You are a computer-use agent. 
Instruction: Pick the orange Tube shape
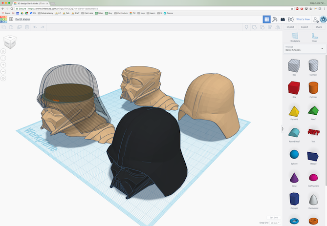[x=313, y=221]
